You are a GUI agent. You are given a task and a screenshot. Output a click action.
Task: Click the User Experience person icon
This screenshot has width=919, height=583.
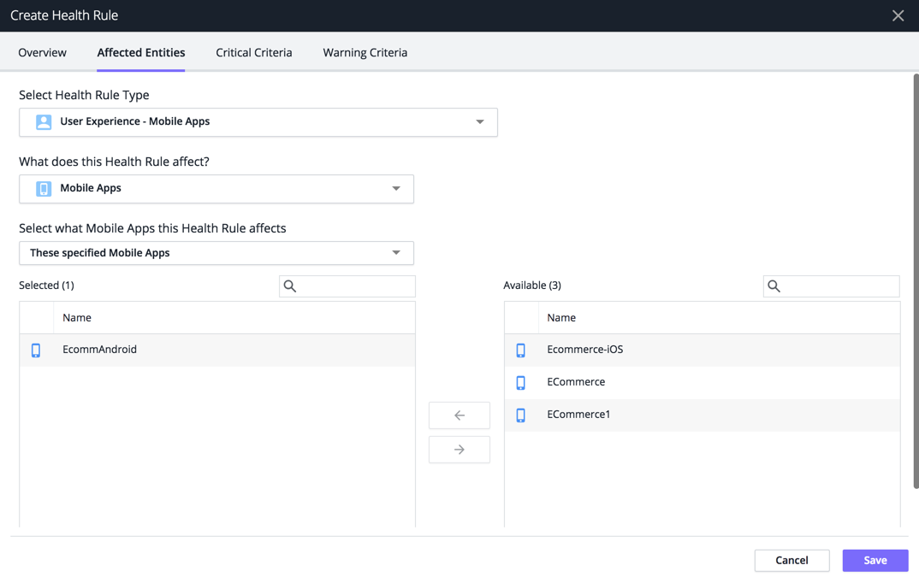tap(44, 121)
